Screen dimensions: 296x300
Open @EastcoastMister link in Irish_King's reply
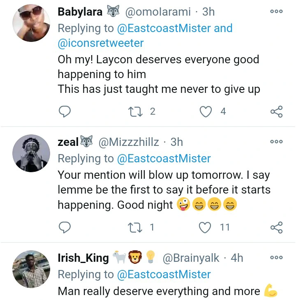tap(164, 275)
